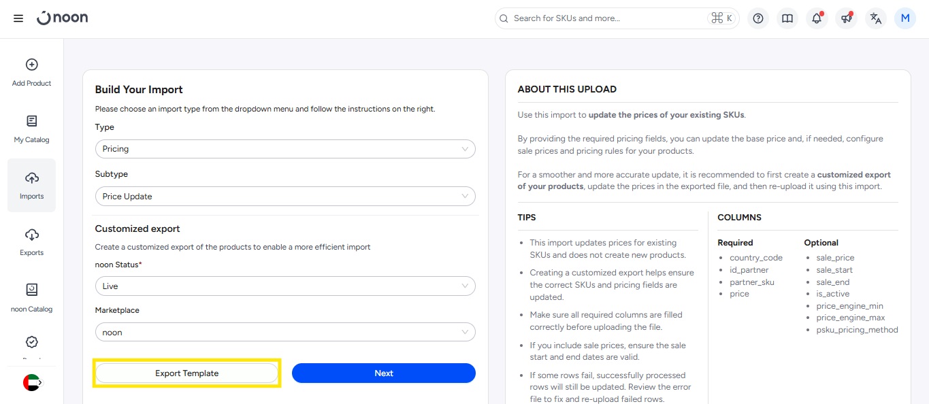Open the user profile avatar M
The width and height of the screenshot is (929, 404).
pyautogui.click(x=905, y=18)
